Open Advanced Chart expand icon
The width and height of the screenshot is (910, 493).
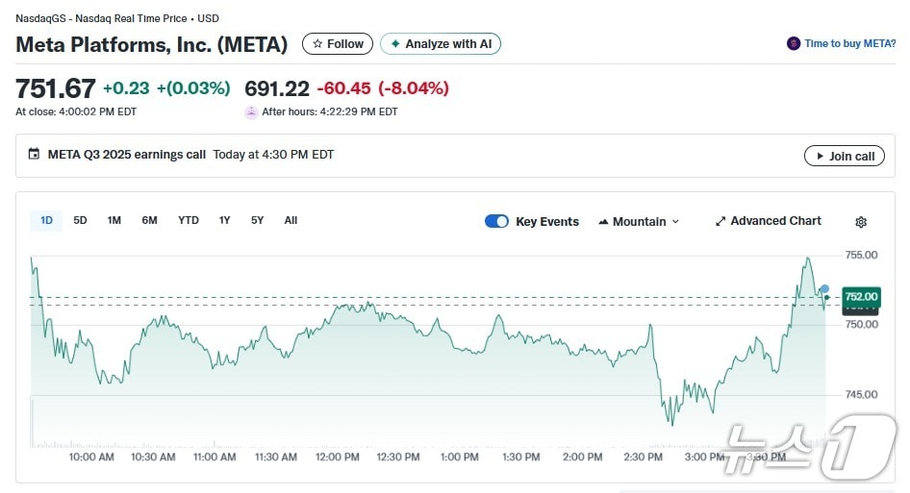coord(720,221)
